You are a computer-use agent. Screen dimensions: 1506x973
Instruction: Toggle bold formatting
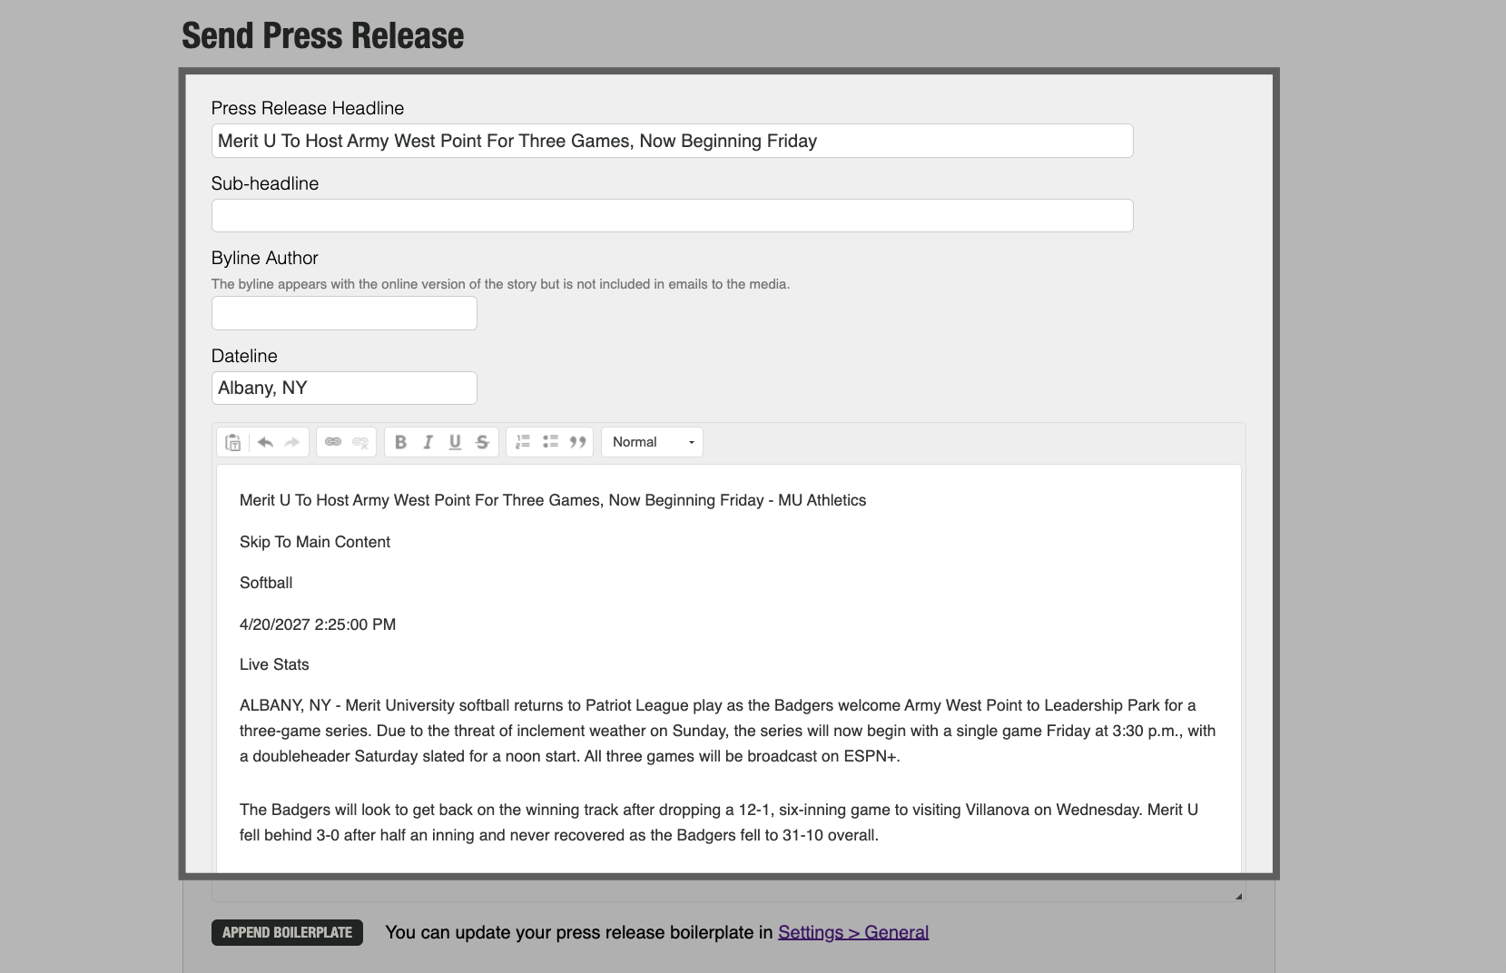click(400, 442)
